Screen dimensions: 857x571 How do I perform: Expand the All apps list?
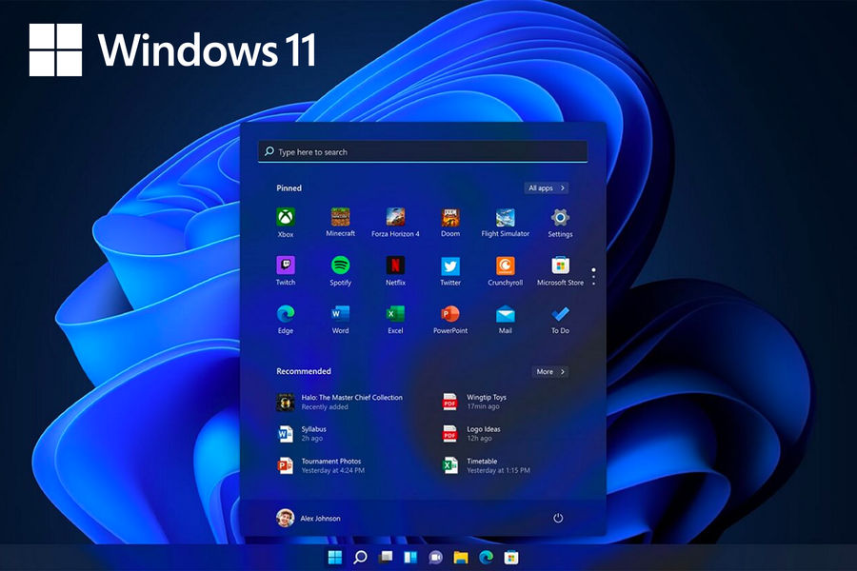click(x=547, y=188)
